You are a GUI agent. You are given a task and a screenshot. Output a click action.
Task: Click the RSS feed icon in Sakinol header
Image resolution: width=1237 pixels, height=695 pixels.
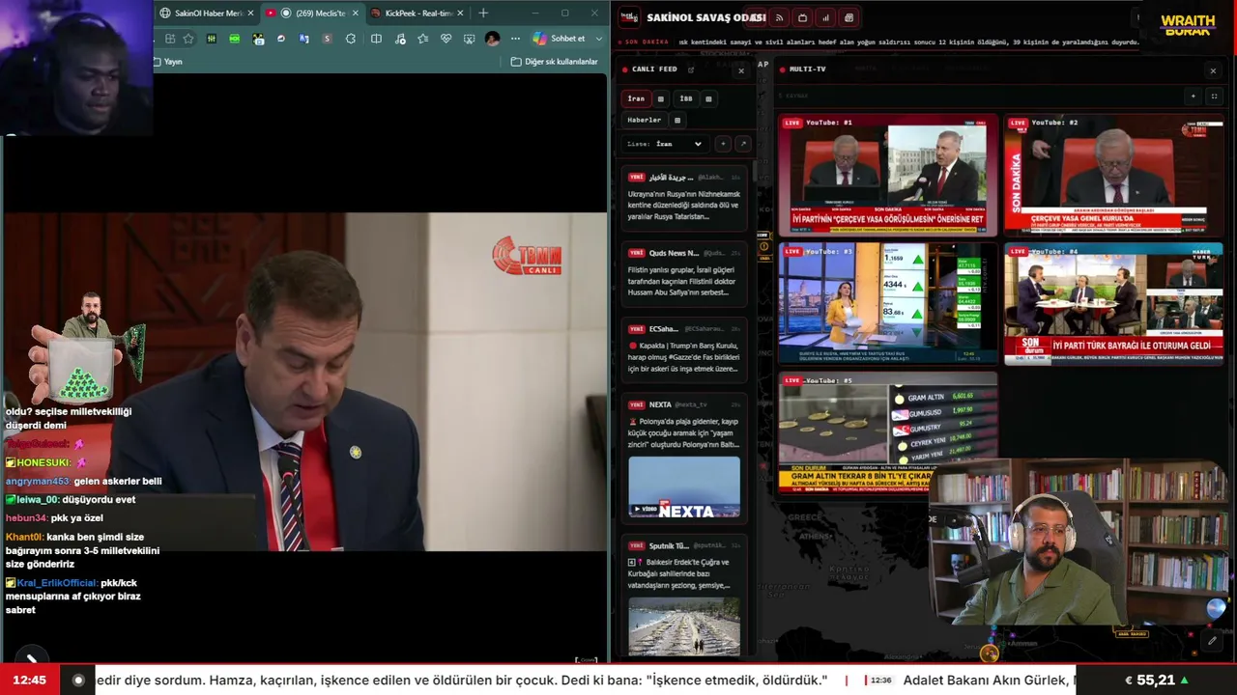(x=779, y=17)
